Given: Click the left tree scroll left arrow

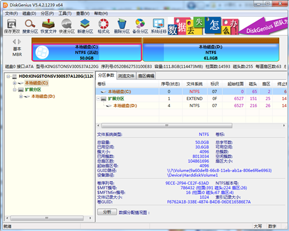Looking at the screenshot, I should click(7, 218).
